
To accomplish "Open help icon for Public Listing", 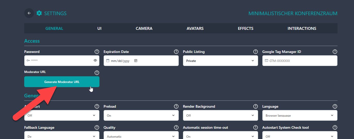I will click(x=256, y=52).
